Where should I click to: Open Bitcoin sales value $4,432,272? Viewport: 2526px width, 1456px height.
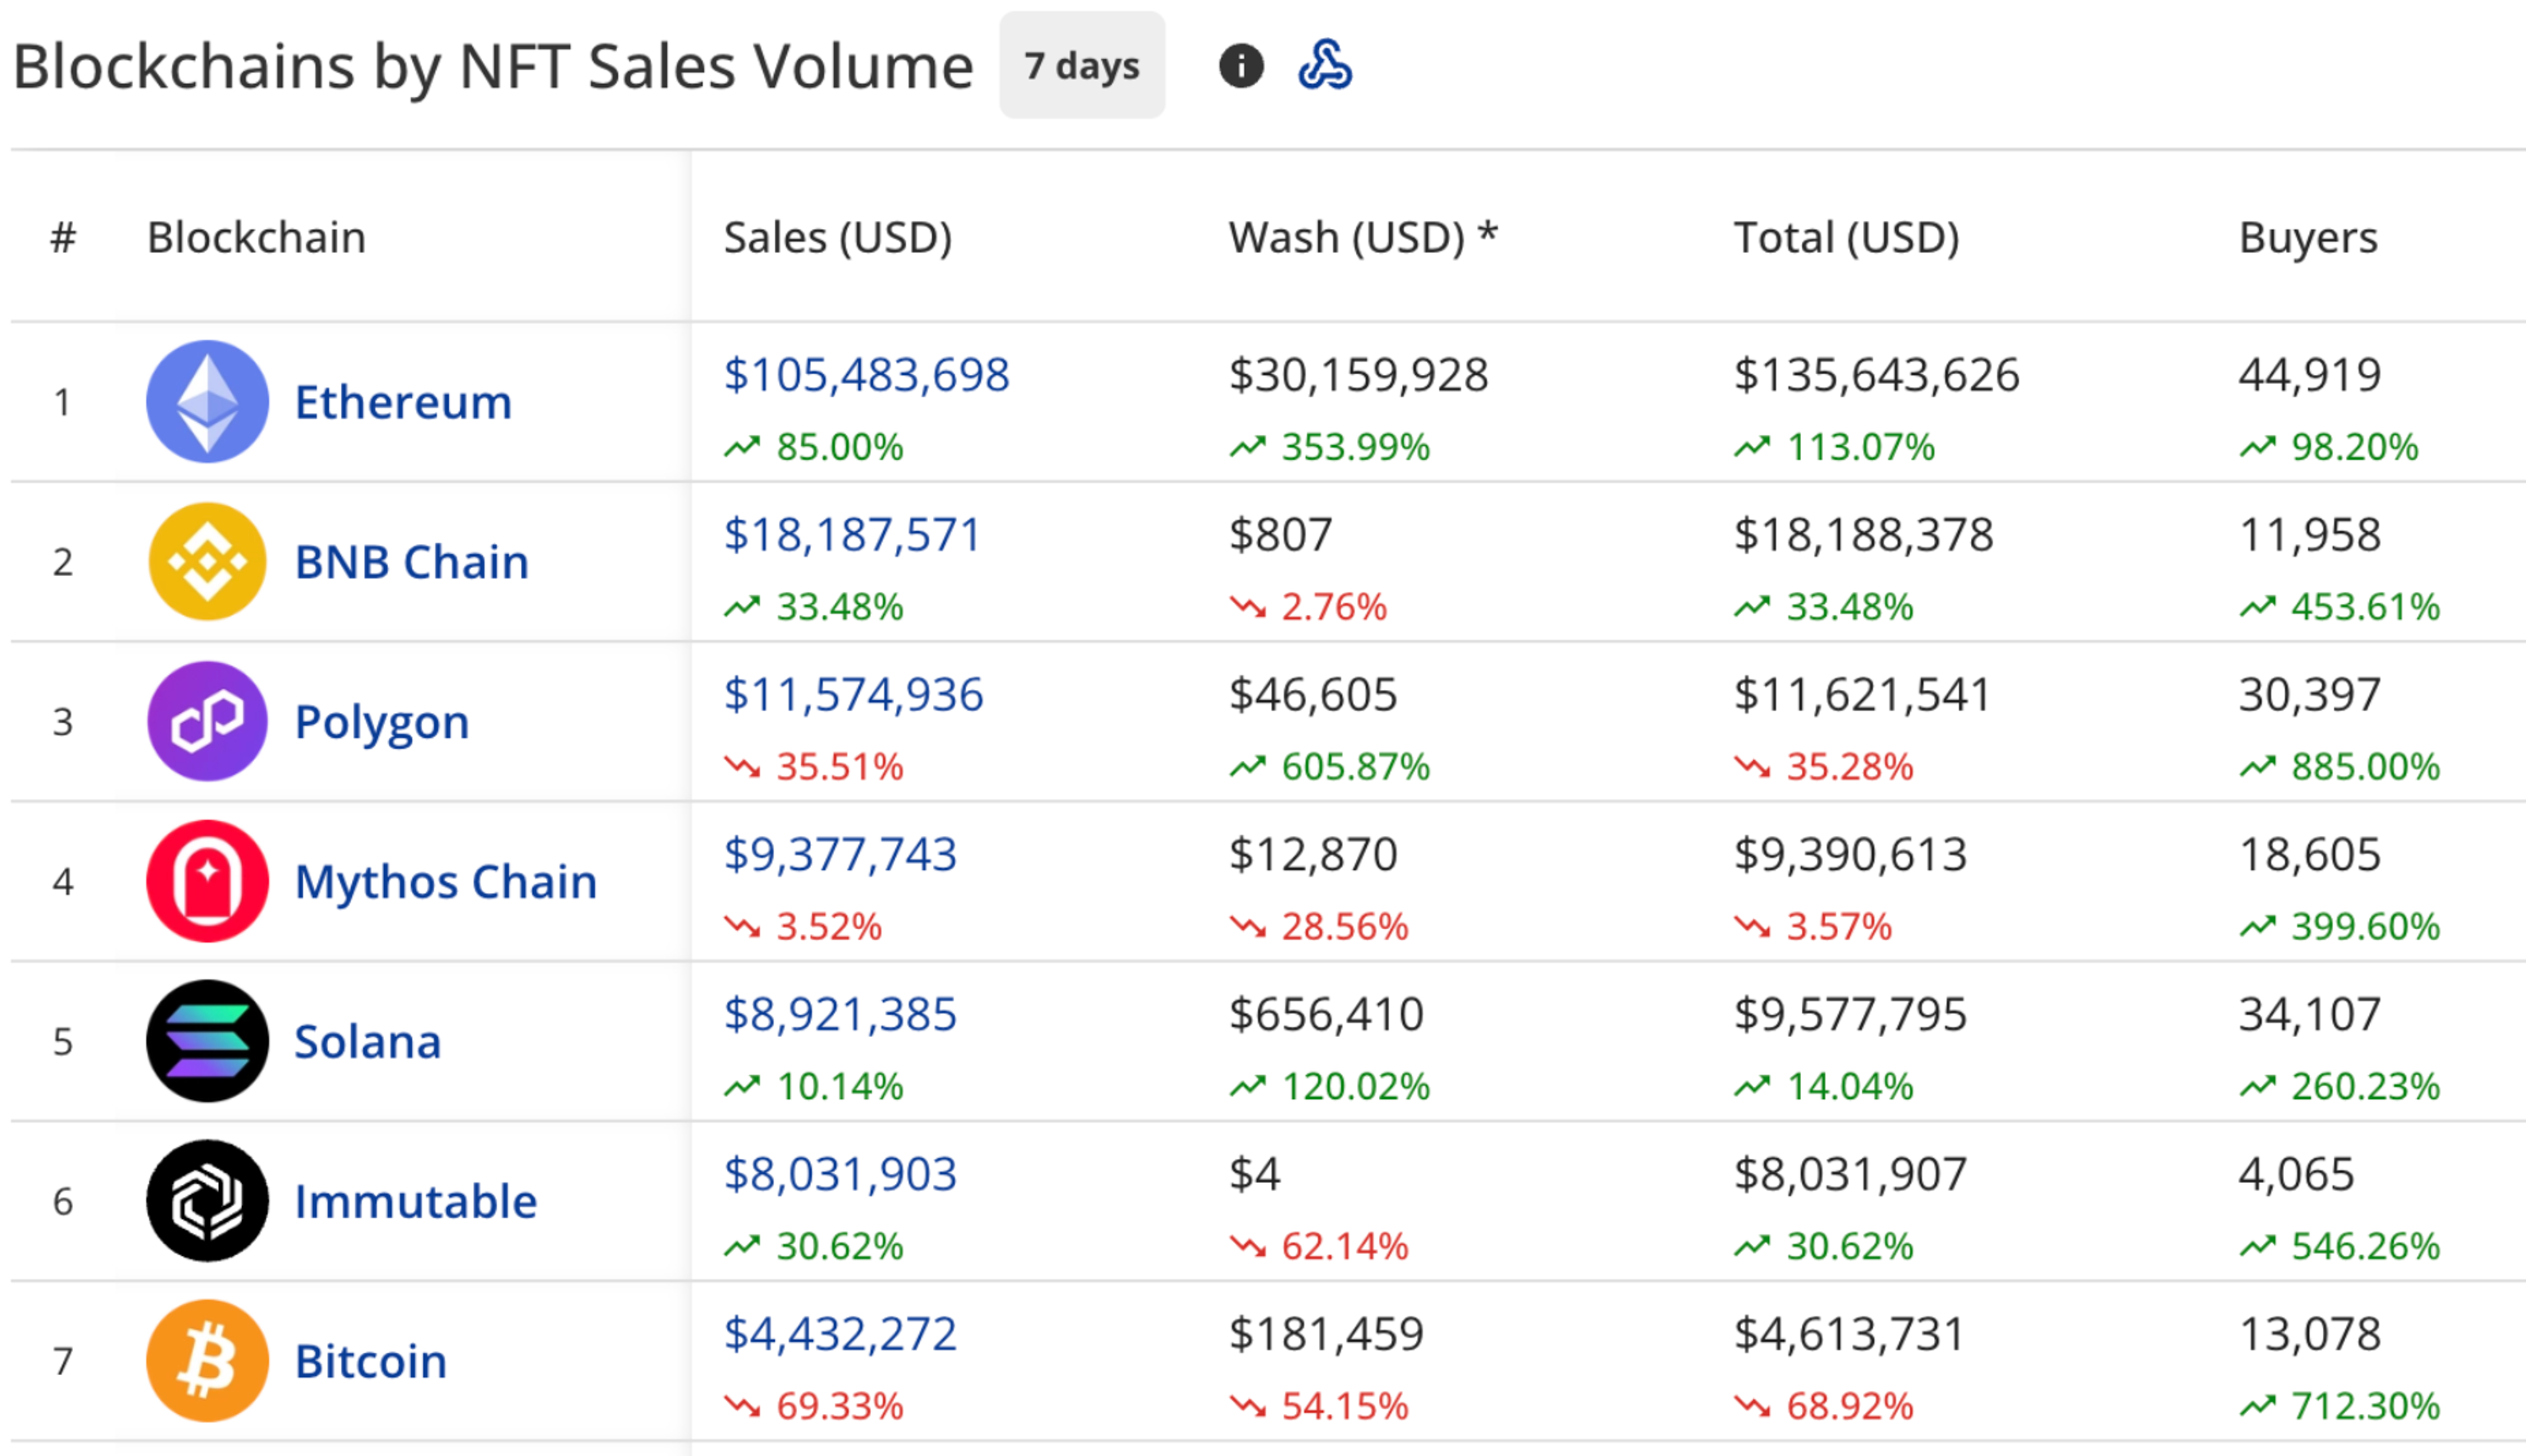(840, 1335)
